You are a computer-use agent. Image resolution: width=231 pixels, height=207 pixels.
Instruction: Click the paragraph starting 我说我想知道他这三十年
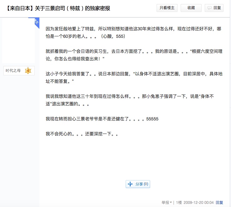click(x=130, y=100)
